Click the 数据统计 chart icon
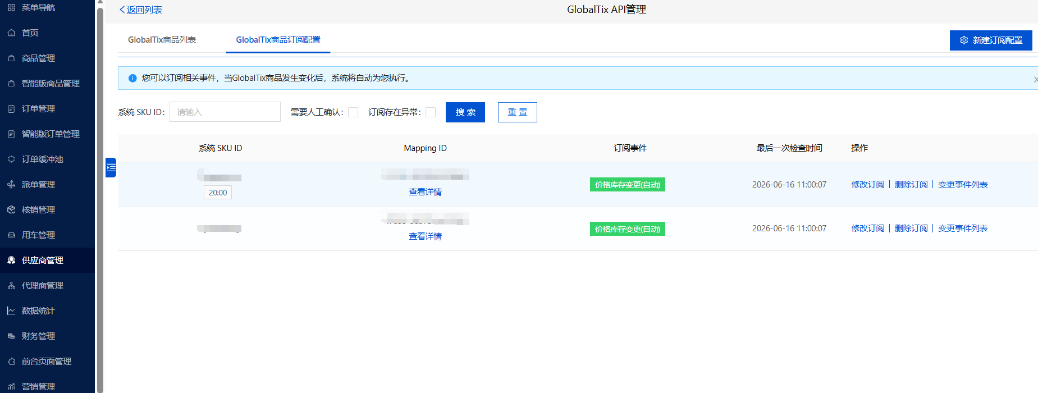 (x=11, y=311)
